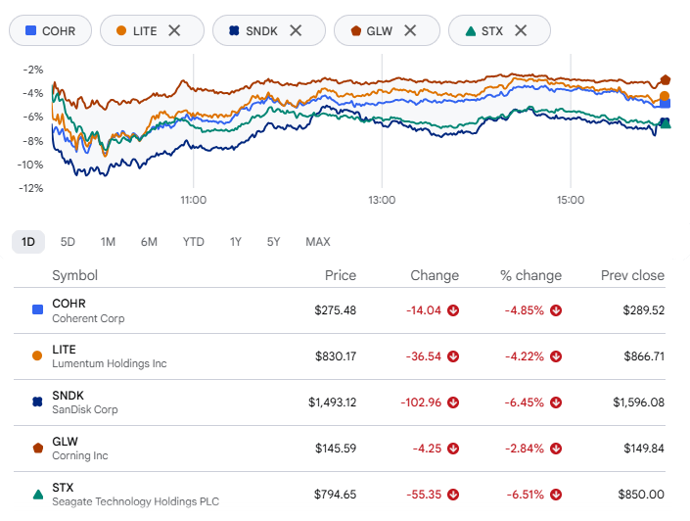This screenshot has height=521, width=690.
Task: Click down arrow beside SNDK -102.96 change
Action: (x=453, y=403)
